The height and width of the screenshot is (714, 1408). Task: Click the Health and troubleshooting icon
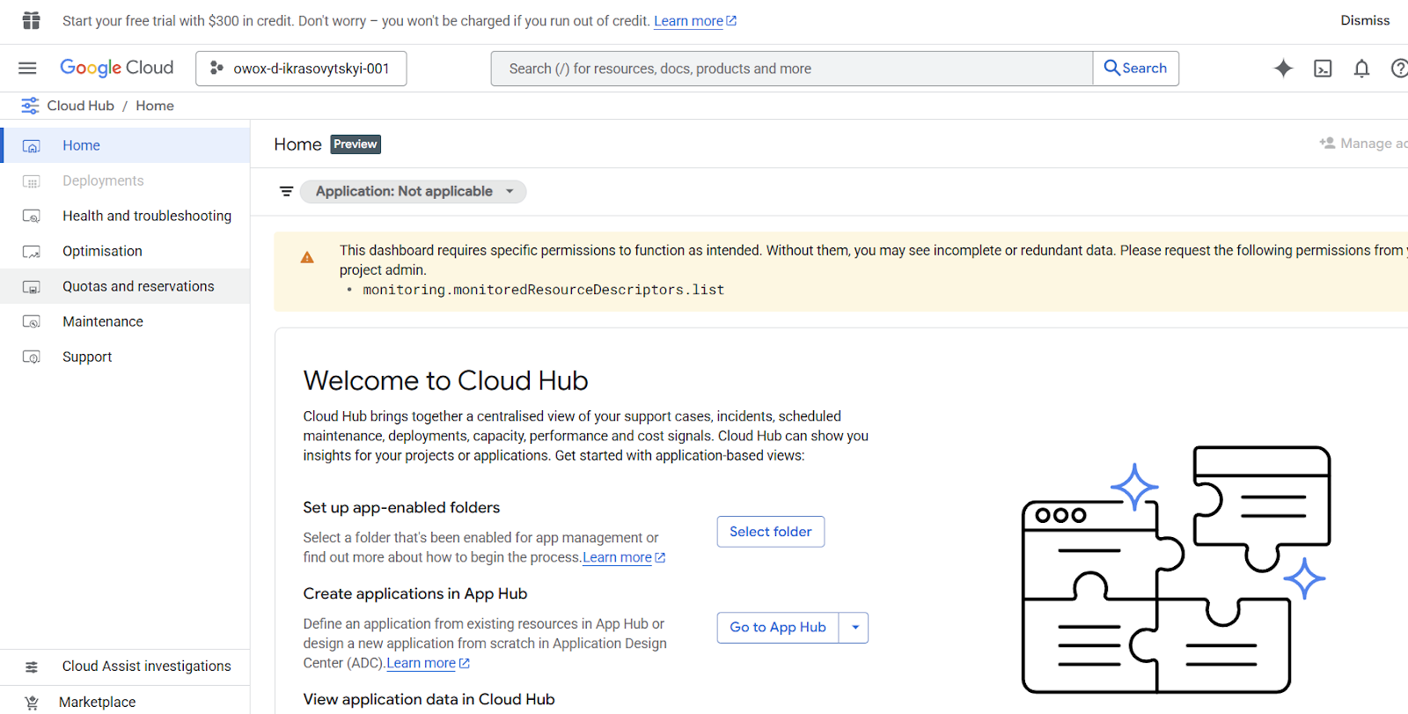tap(31, 216)
